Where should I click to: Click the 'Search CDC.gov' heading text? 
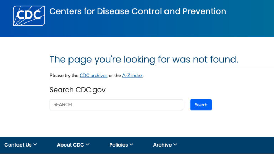point(77,90)
